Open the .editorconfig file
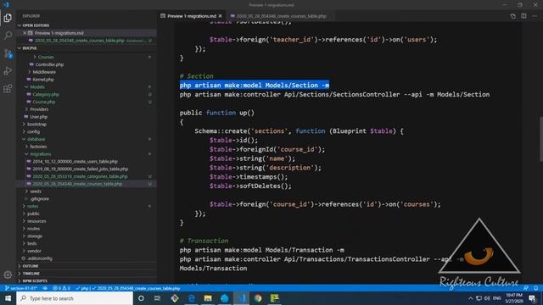 (x=40, y=258)
